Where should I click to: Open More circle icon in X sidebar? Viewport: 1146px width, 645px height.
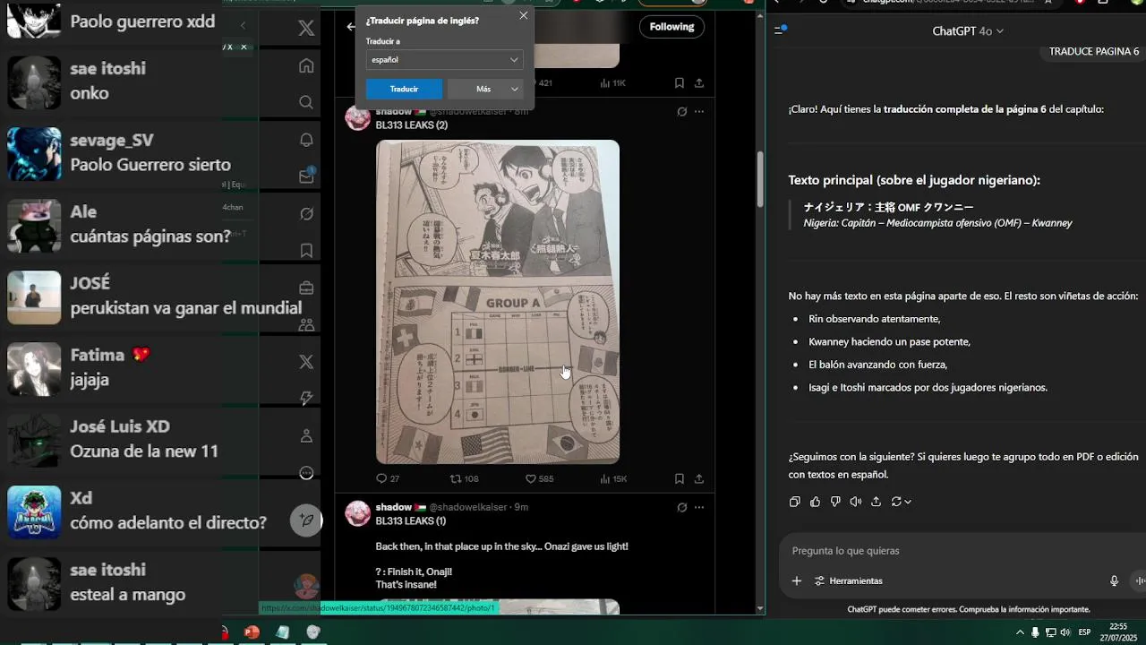306,473
